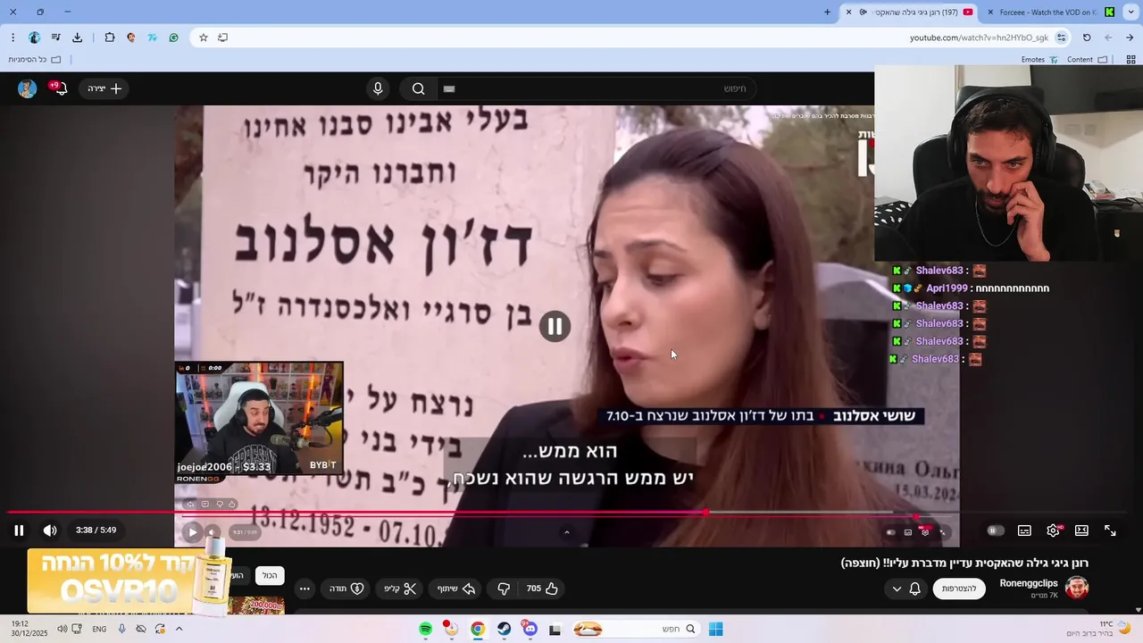Bookmark this page with the star icon
The width and height of the screenshot is (1143, 643).
(x=204, y=38)
